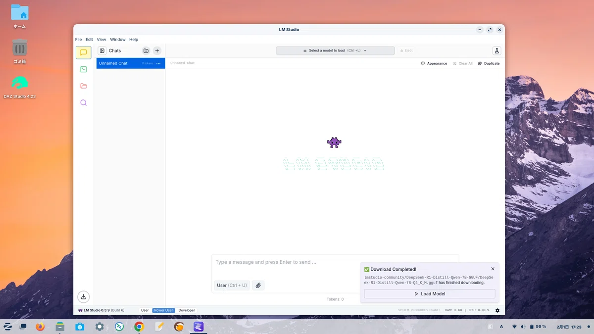The height and width of the screenshot is (334, 594).
Task: Click the LM Studio taskbar icon
Action: [x=198, y=327]
